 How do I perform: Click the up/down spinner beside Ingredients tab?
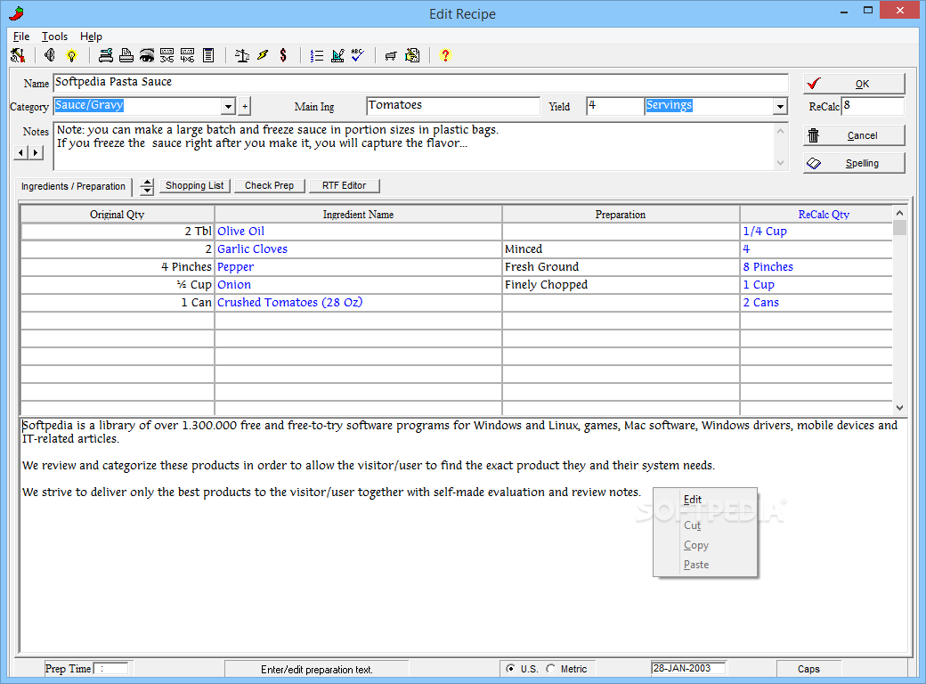click(x=146, y=187)
